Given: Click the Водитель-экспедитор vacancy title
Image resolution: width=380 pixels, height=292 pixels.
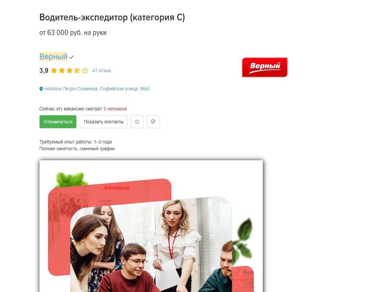Looking at the screenshot, I should 112,17.
